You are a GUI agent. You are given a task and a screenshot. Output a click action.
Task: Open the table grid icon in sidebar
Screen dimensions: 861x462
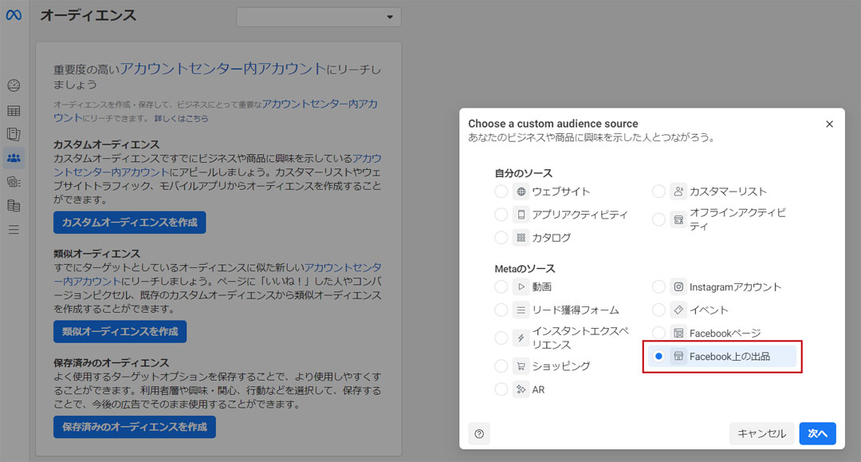point(14,110)
